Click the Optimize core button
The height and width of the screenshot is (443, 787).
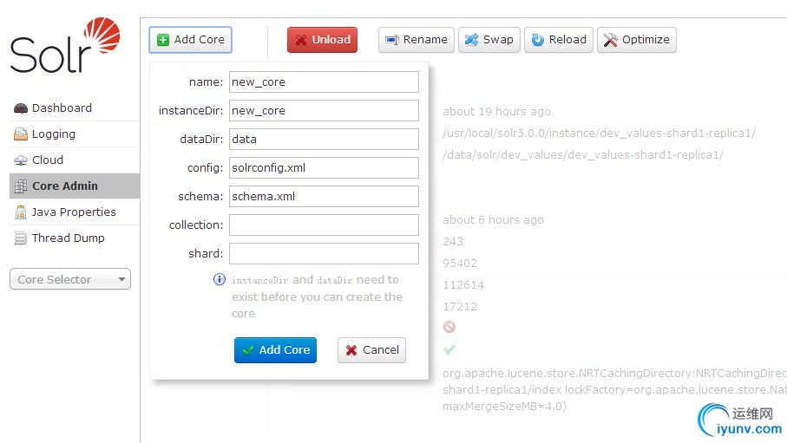(x=636, y=40)
